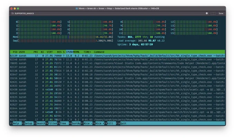This screenshot has height=138, width=235.
Task: Click the CPU 9 meter showing 99.3%
Action: click(143, 26)
